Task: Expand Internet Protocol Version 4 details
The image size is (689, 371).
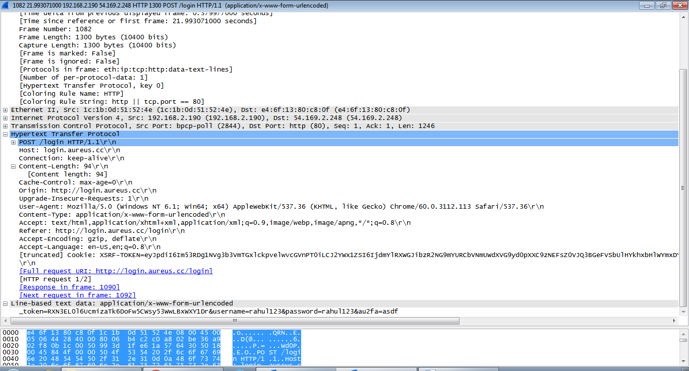Action: click(x=6, y=118)
